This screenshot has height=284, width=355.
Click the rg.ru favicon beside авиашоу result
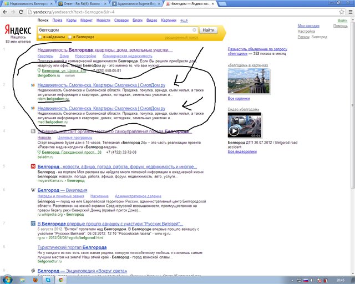33,224
